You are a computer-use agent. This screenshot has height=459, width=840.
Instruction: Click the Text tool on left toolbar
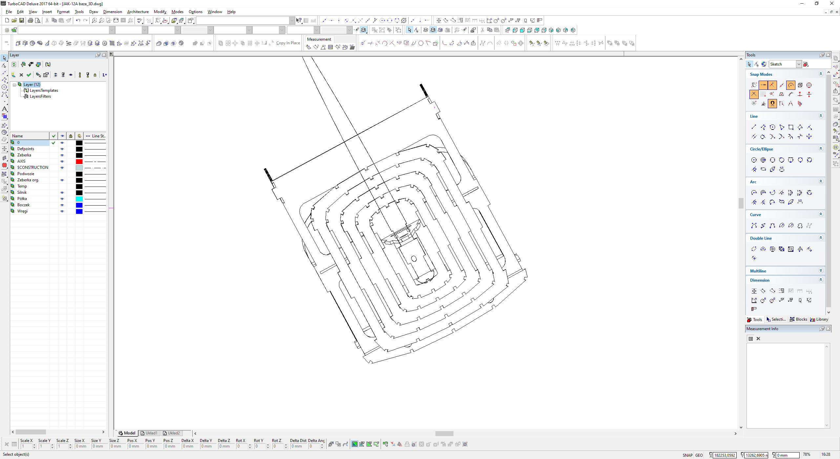point(4,109)
